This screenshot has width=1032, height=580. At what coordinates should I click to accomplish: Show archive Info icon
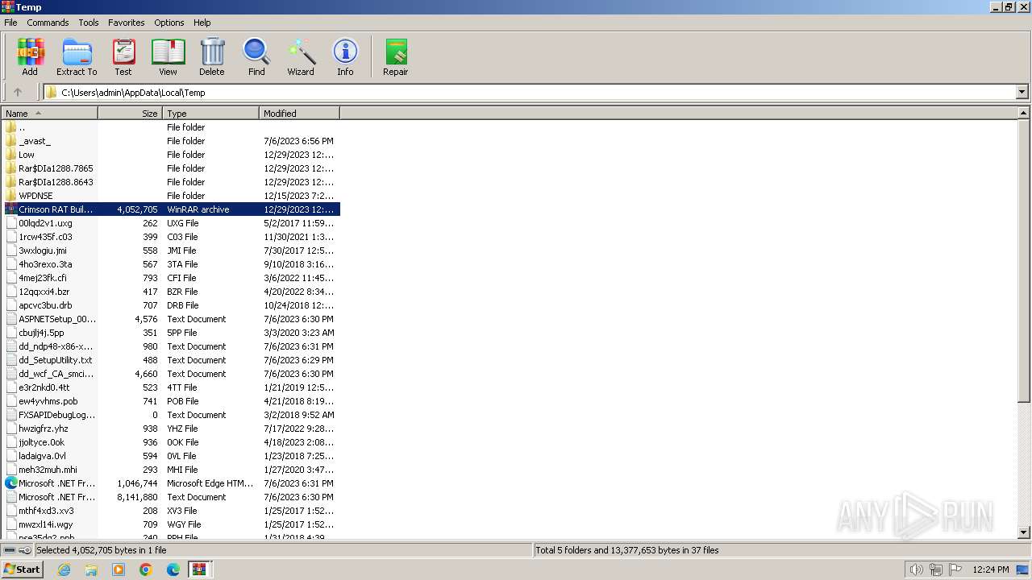click(345, 57)
